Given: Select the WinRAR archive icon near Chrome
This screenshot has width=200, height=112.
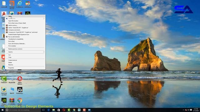Looking at the screenshot, I should click(12, 100).
